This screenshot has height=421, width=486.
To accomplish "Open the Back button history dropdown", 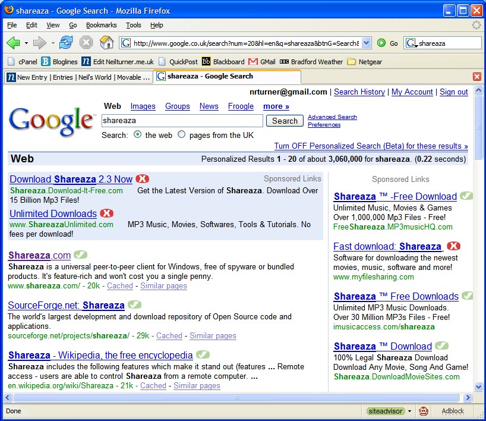I will tap(26, 43).
